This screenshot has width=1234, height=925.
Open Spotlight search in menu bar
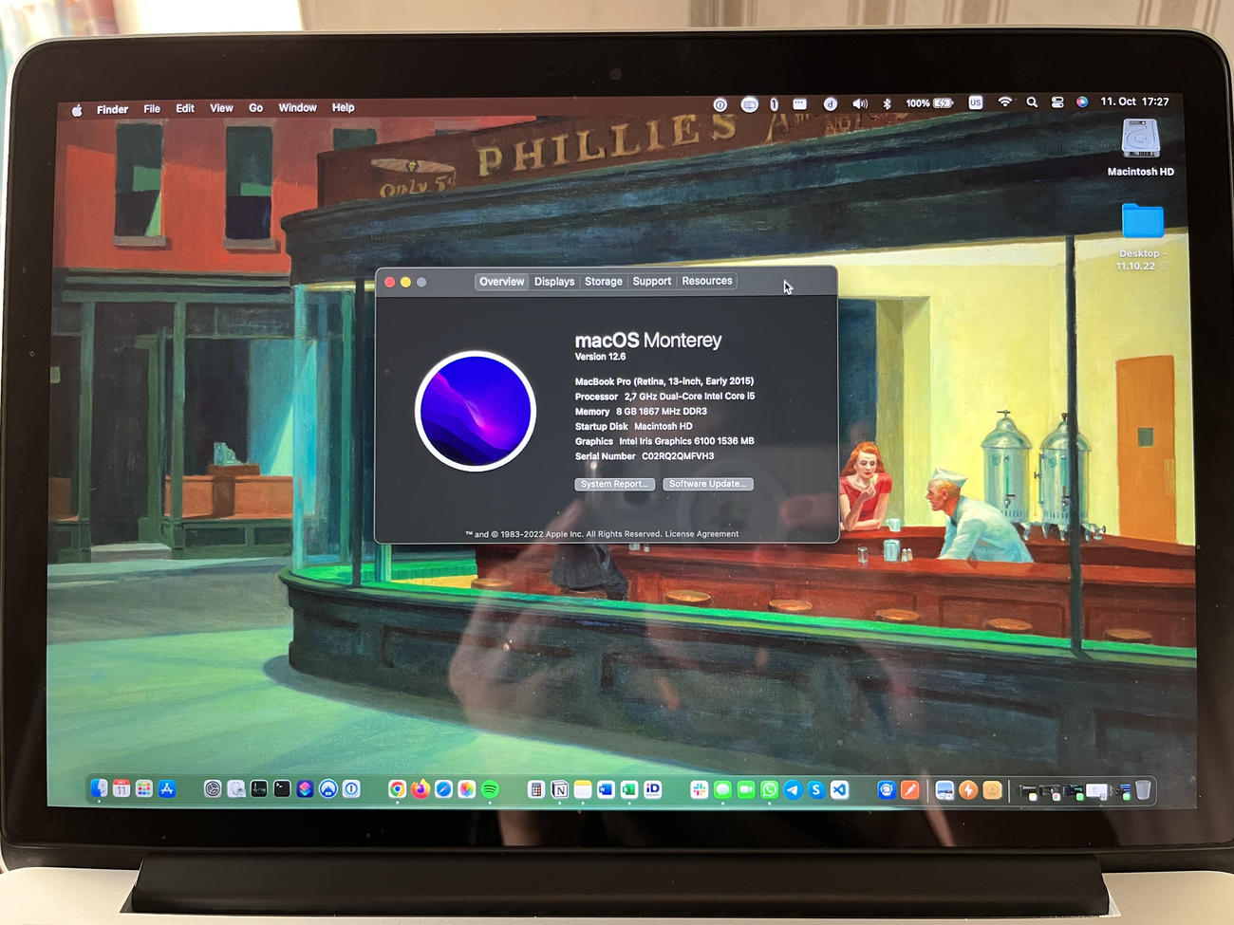click(x=1032, y=102)
